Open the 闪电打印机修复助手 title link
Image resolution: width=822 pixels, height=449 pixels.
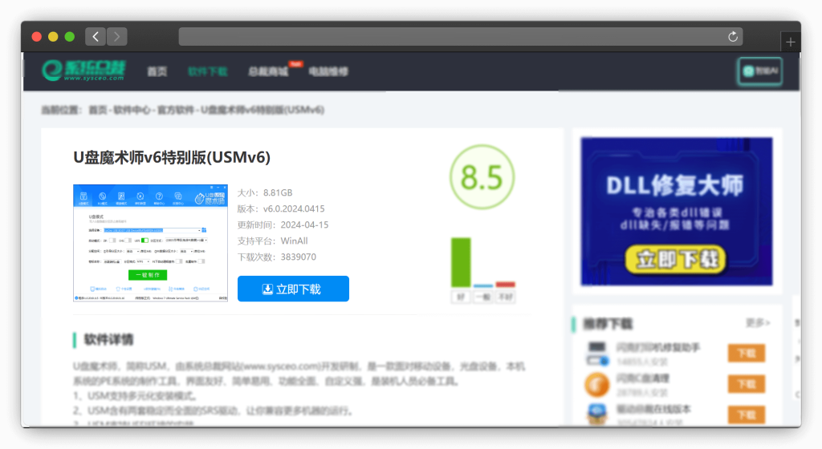(x=658, y=347)
